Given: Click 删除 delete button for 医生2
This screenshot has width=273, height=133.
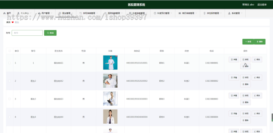Looking at the screenshot, I should [245, 84].
